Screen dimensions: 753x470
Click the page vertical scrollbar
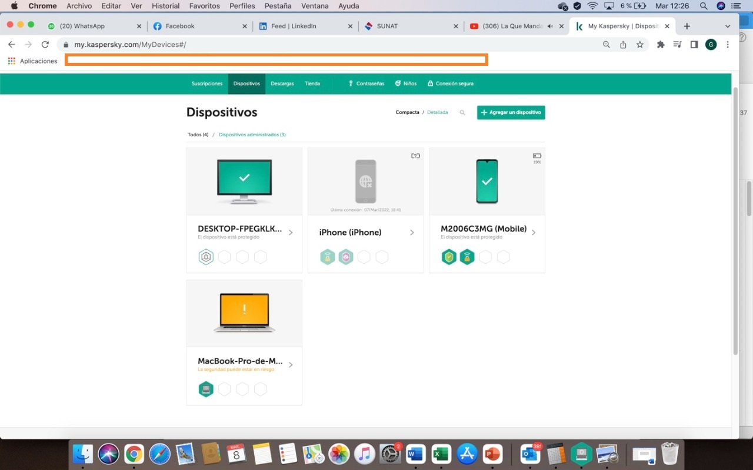coord(735,220)
